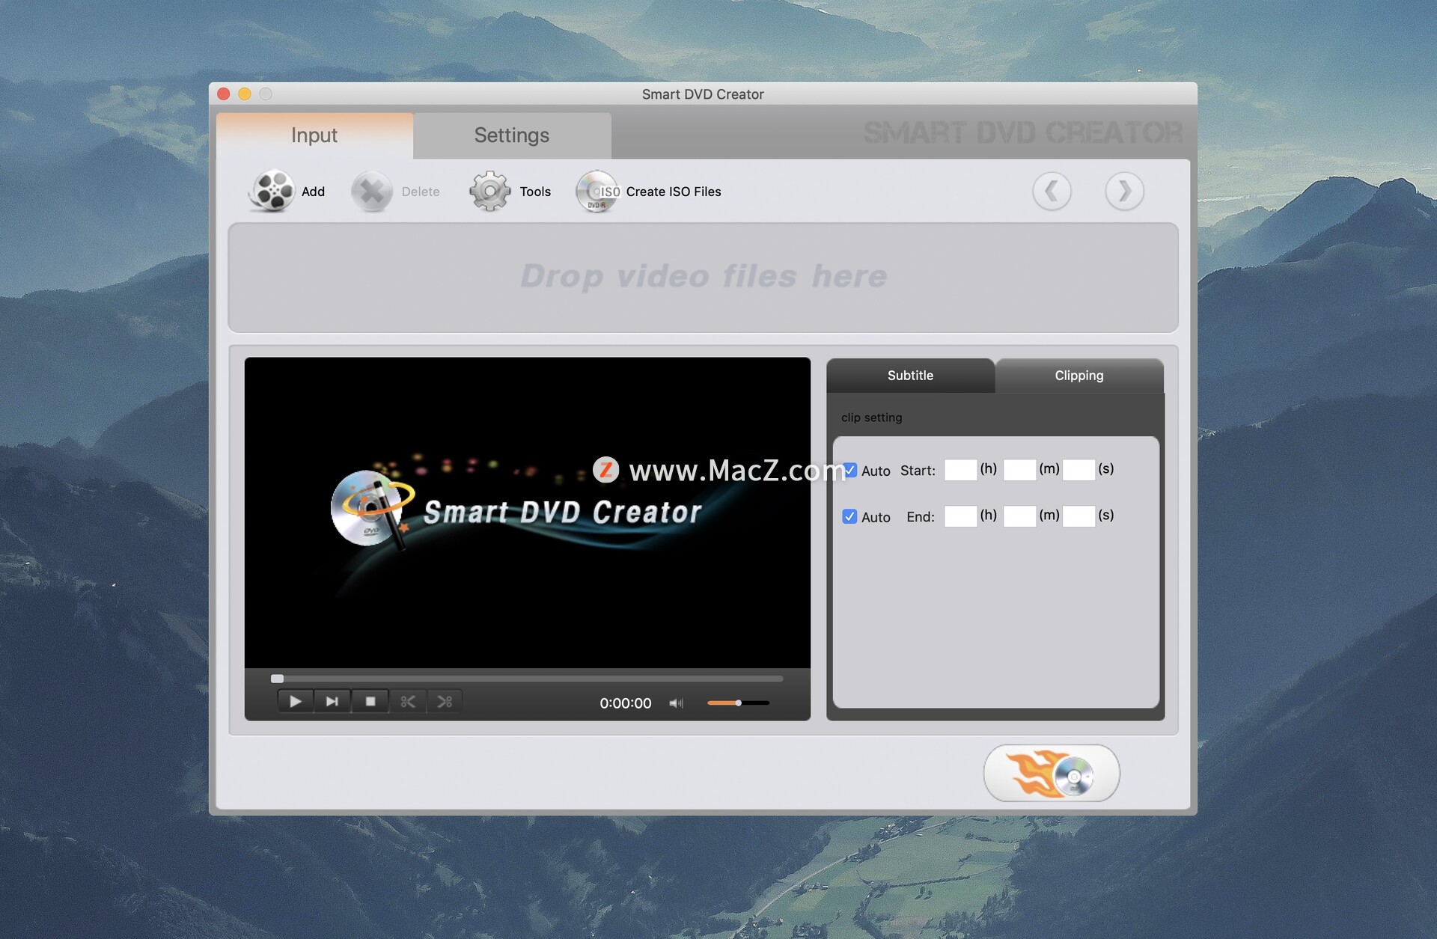Click the video preview screen
Image resolution: width=1437 pixels, height=939 pixels.
(527, 513)
